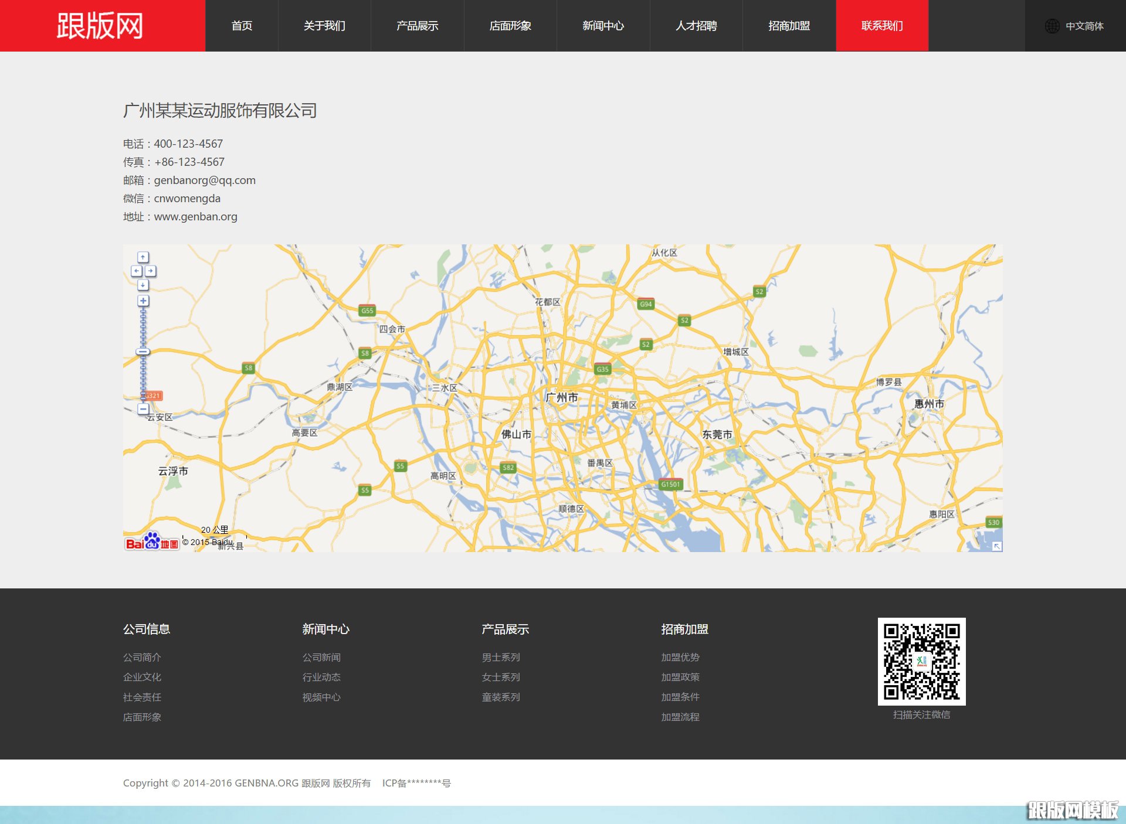
Task: Zoom out the map with minus button
Action: [x=143, y=408]
